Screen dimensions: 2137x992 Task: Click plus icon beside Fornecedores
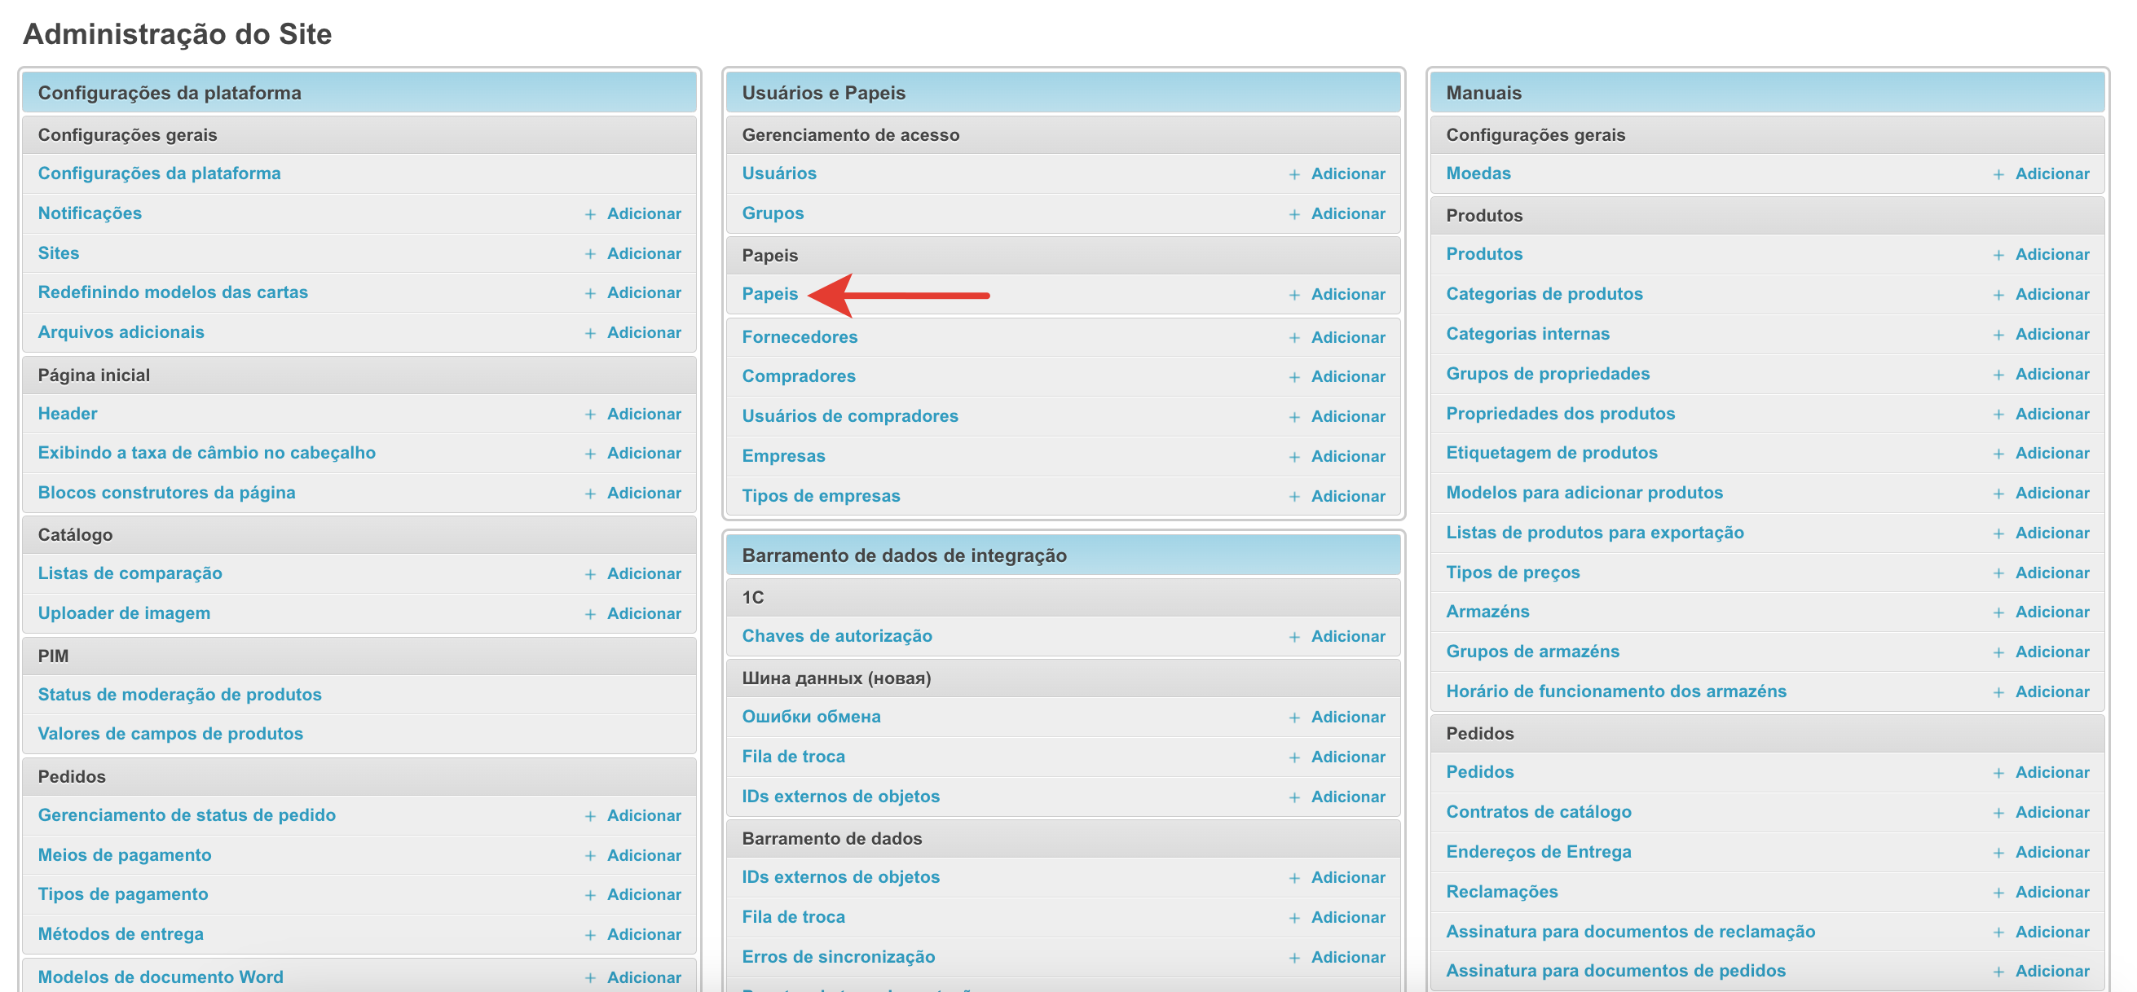coord(1293,337)
